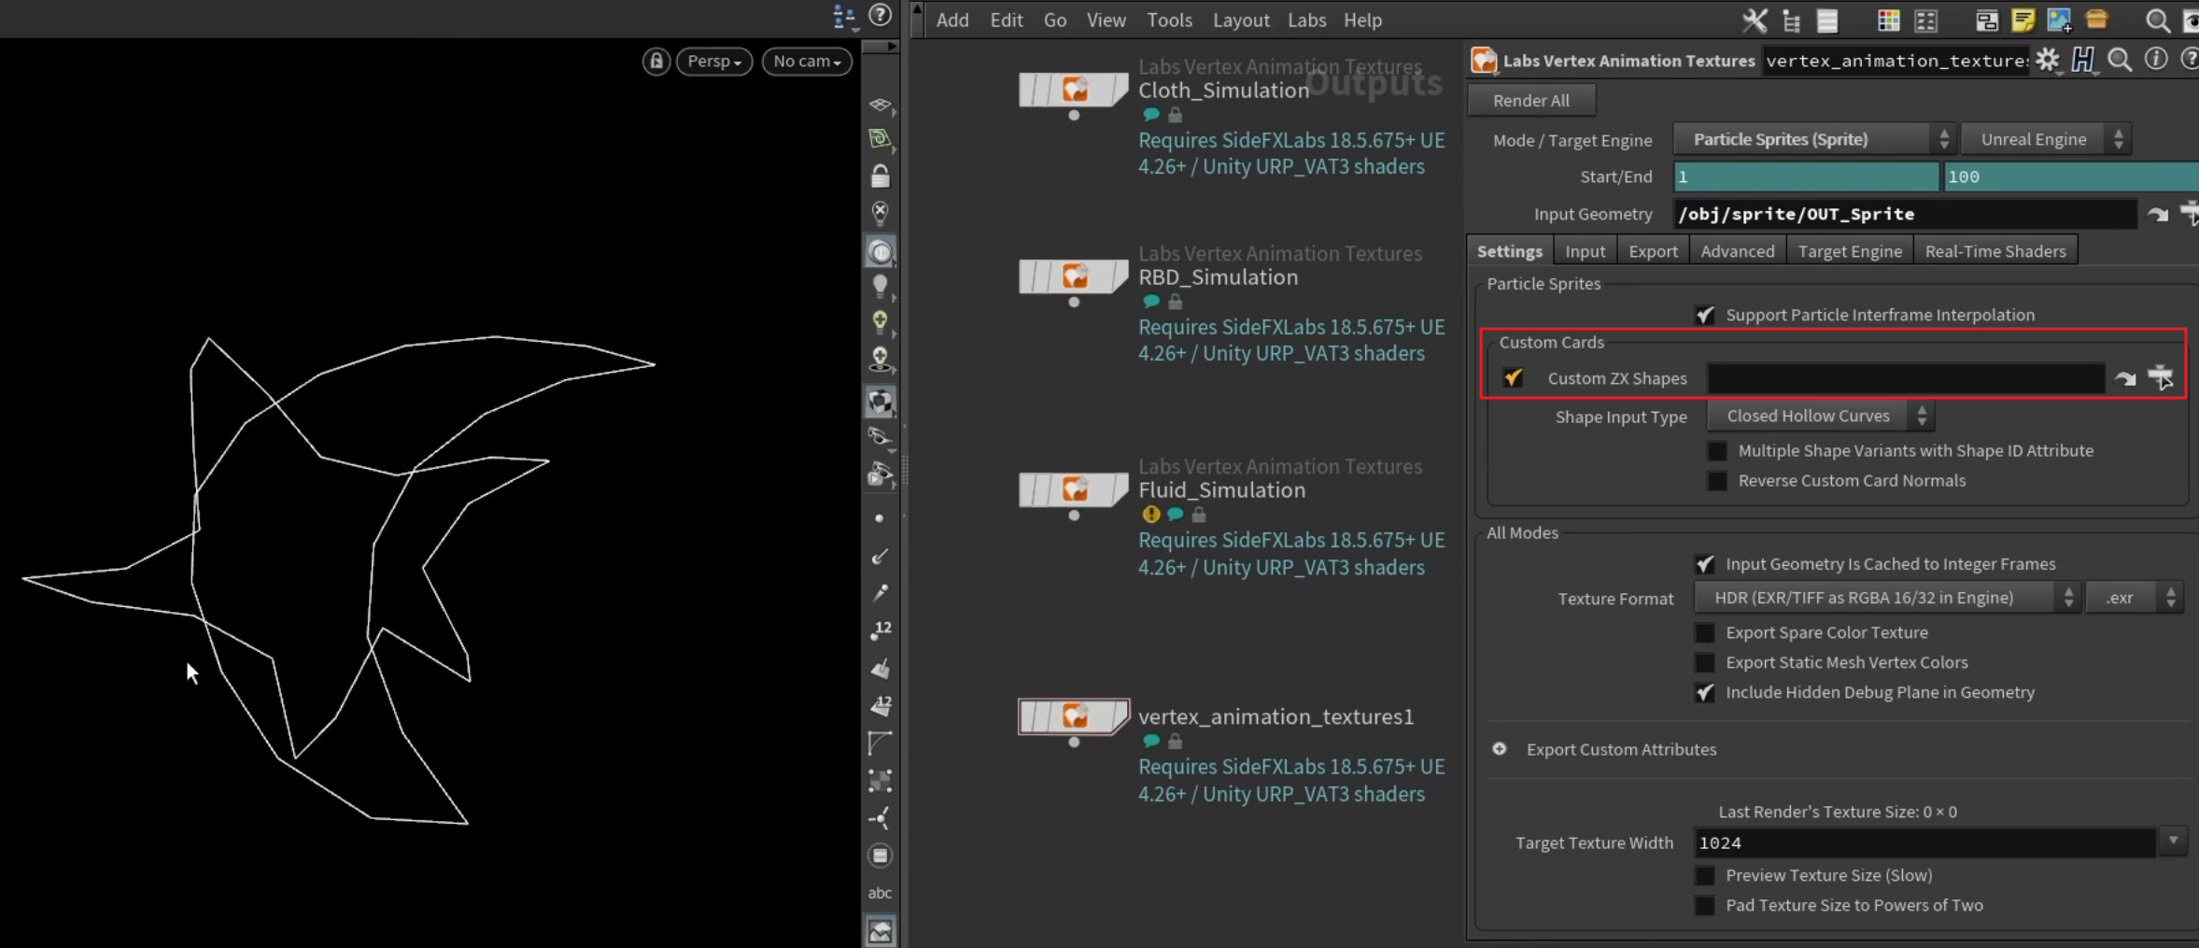2199x948 pixels.
Task: Click the add background image icon
Action: coord(2059,20)
